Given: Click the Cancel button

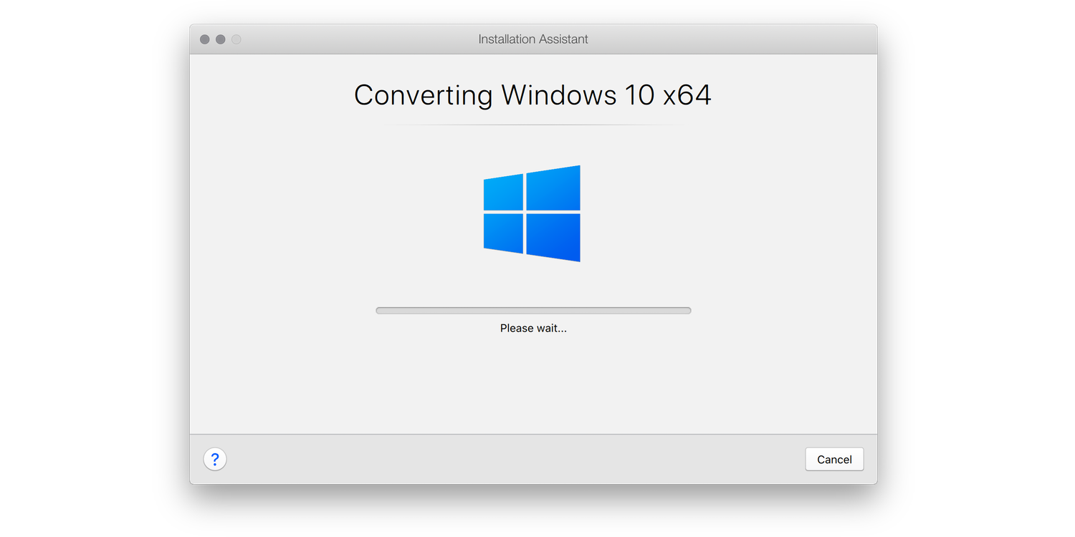Looking at the screenshot, I should [x=834, y=460].
